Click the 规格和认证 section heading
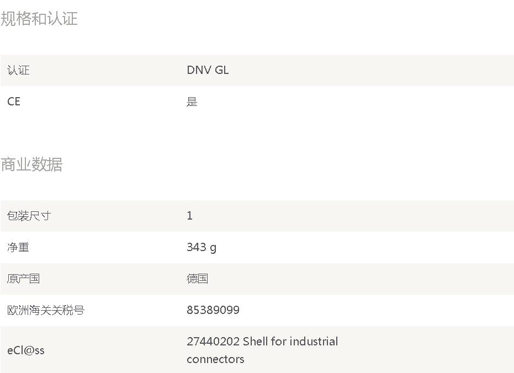Viewport: 514px width, 373px height. pos(39,18)
